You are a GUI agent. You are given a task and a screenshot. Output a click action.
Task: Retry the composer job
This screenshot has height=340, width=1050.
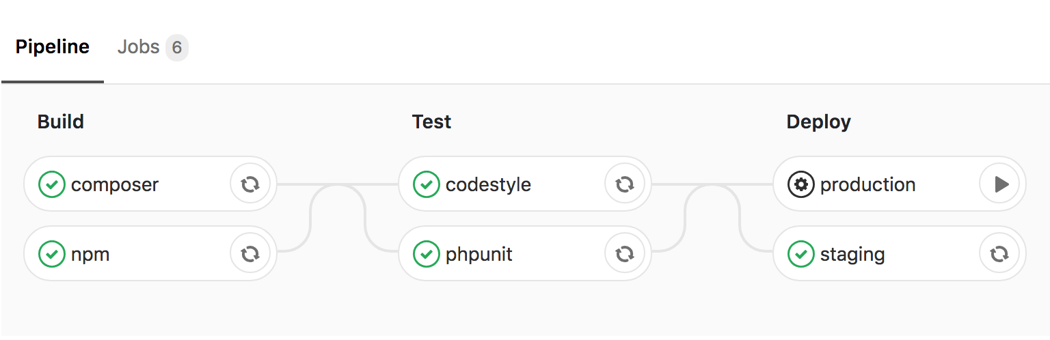tap(250, 184)
